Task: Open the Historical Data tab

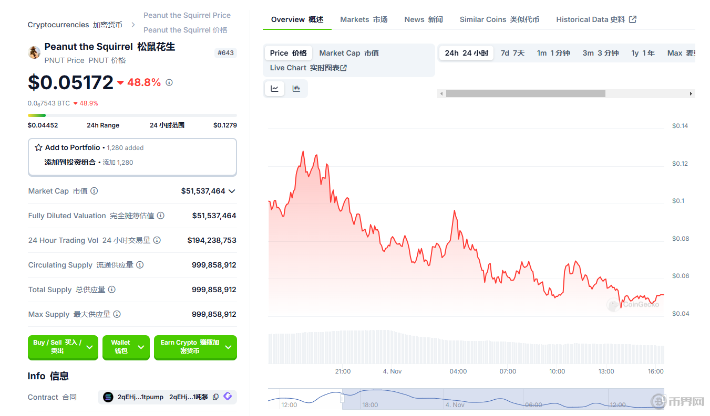Action: point(596,19)
